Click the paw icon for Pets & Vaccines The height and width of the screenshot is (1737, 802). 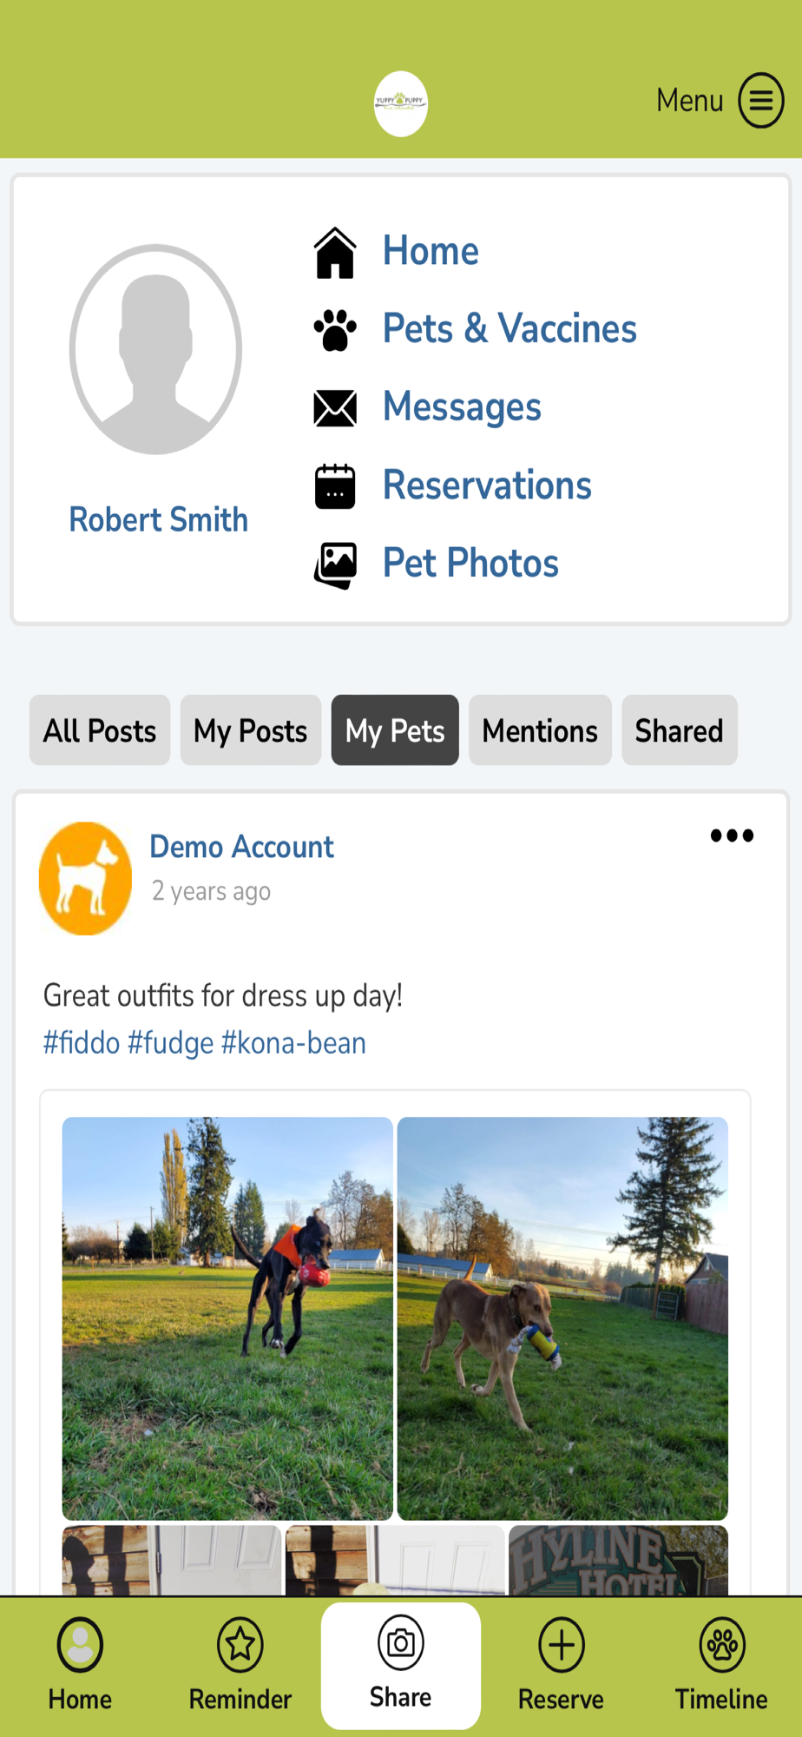point(335,330)
